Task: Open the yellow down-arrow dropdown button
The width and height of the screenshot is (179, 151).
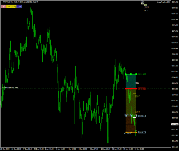Action: [x=9, y=6]
